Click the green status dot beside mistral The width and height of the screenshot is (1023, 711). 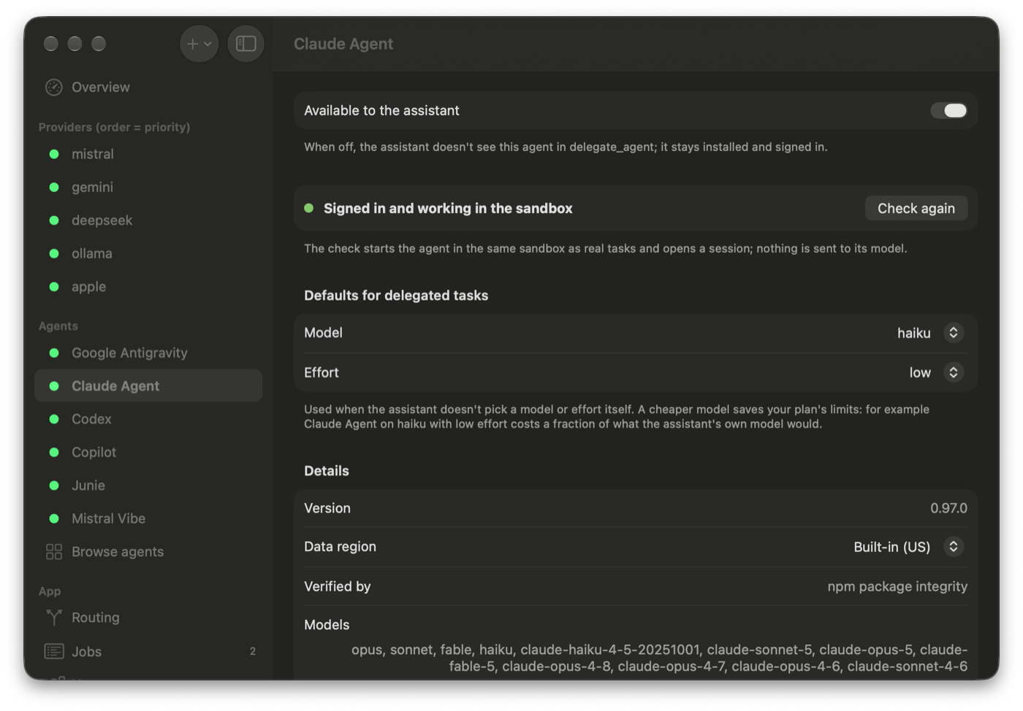[x=54, y=154]
